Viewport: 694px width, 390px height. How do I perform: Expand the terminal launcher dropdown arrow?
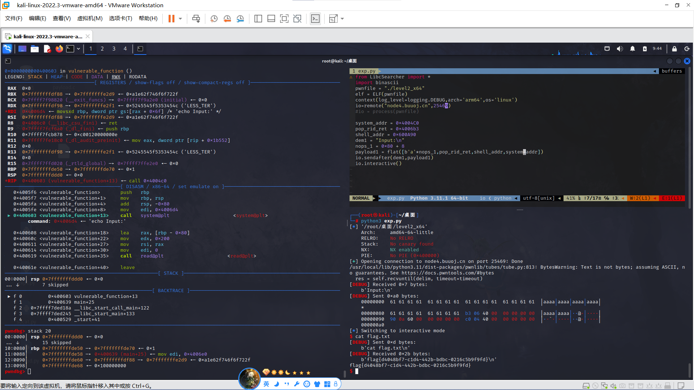point(78,49)
